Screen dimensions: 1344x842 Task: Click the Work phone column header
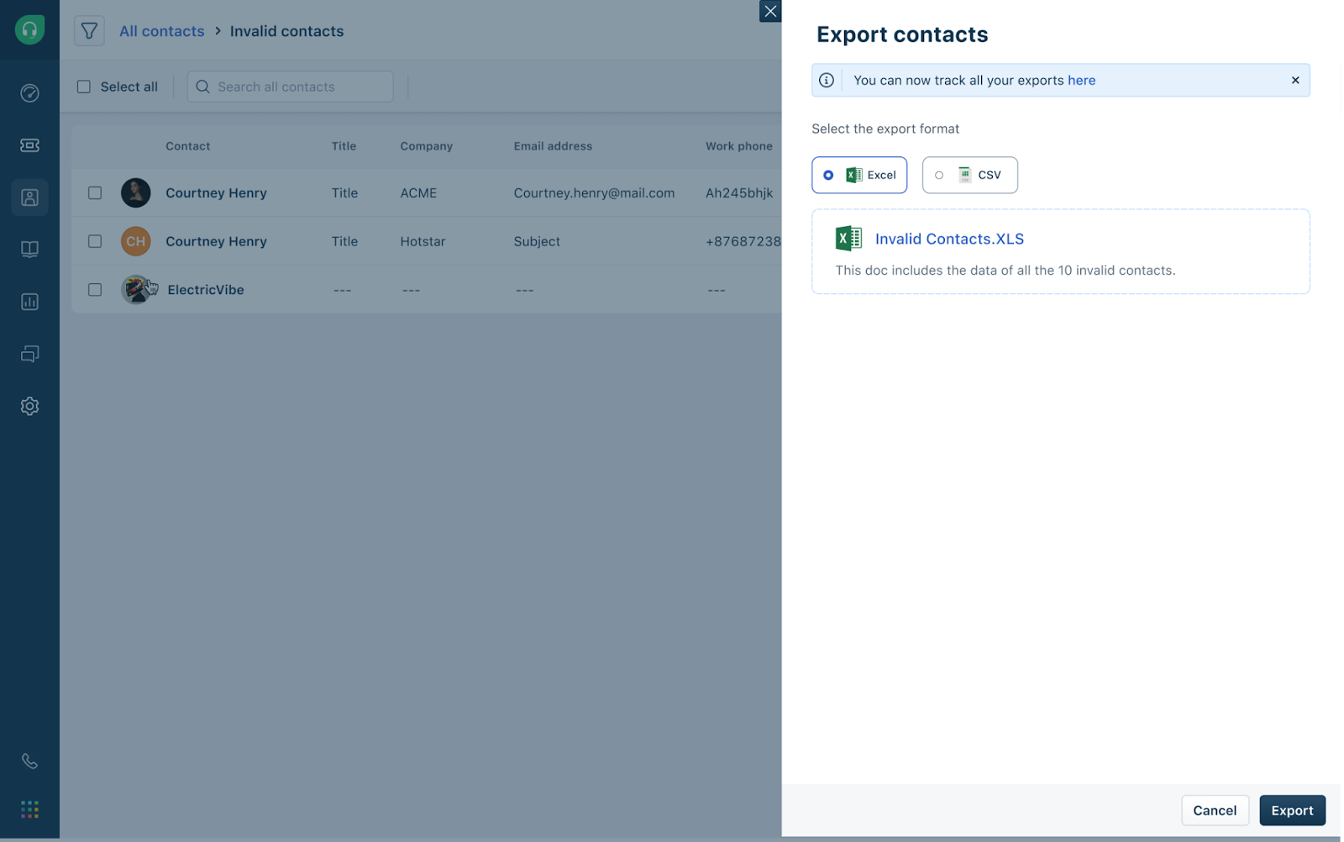point(738,146)
